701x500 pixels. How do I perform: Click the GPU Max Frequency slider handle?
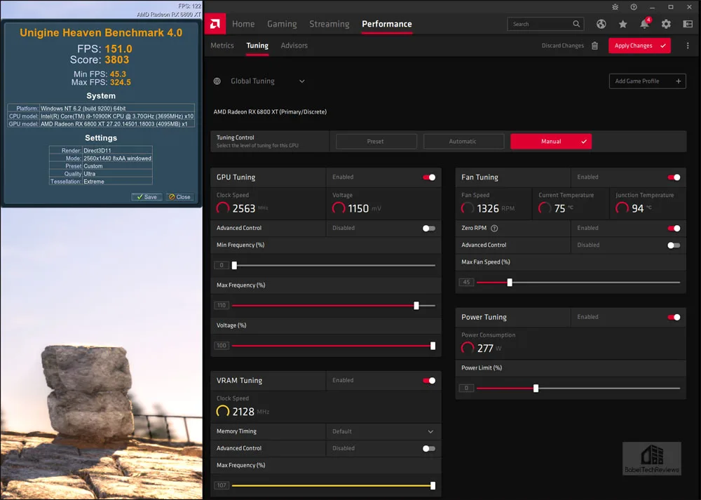point(416,306)
